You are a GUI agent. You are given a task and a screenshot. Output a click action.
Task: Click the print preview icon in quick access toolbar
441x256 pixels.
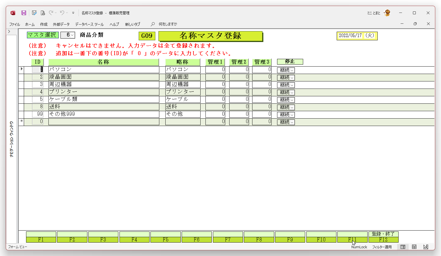pyautogui.click(x=43, y=13)
